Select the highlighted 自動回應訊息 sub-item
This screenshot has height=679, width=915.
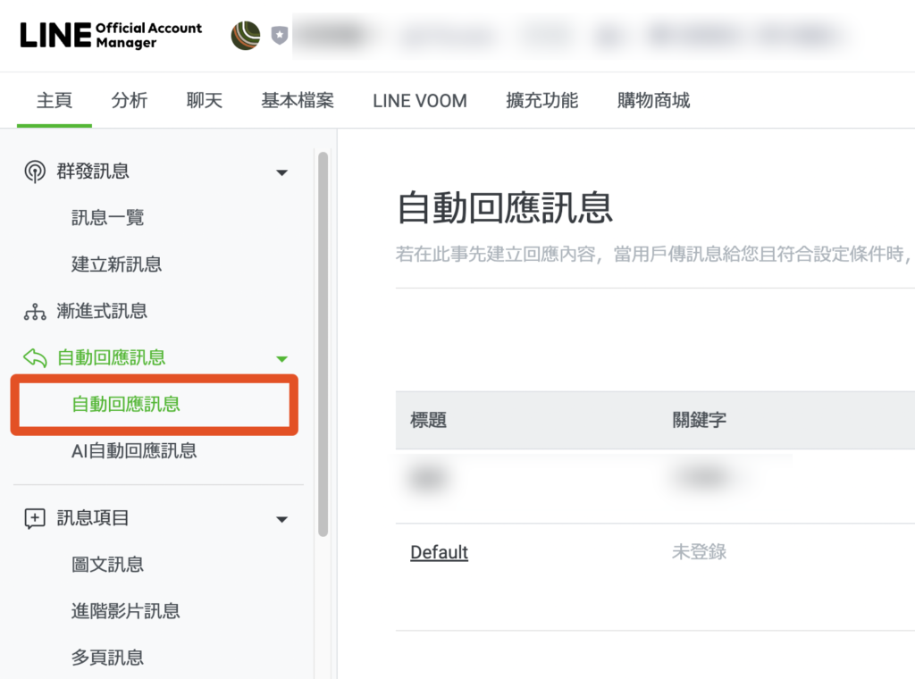126,404
